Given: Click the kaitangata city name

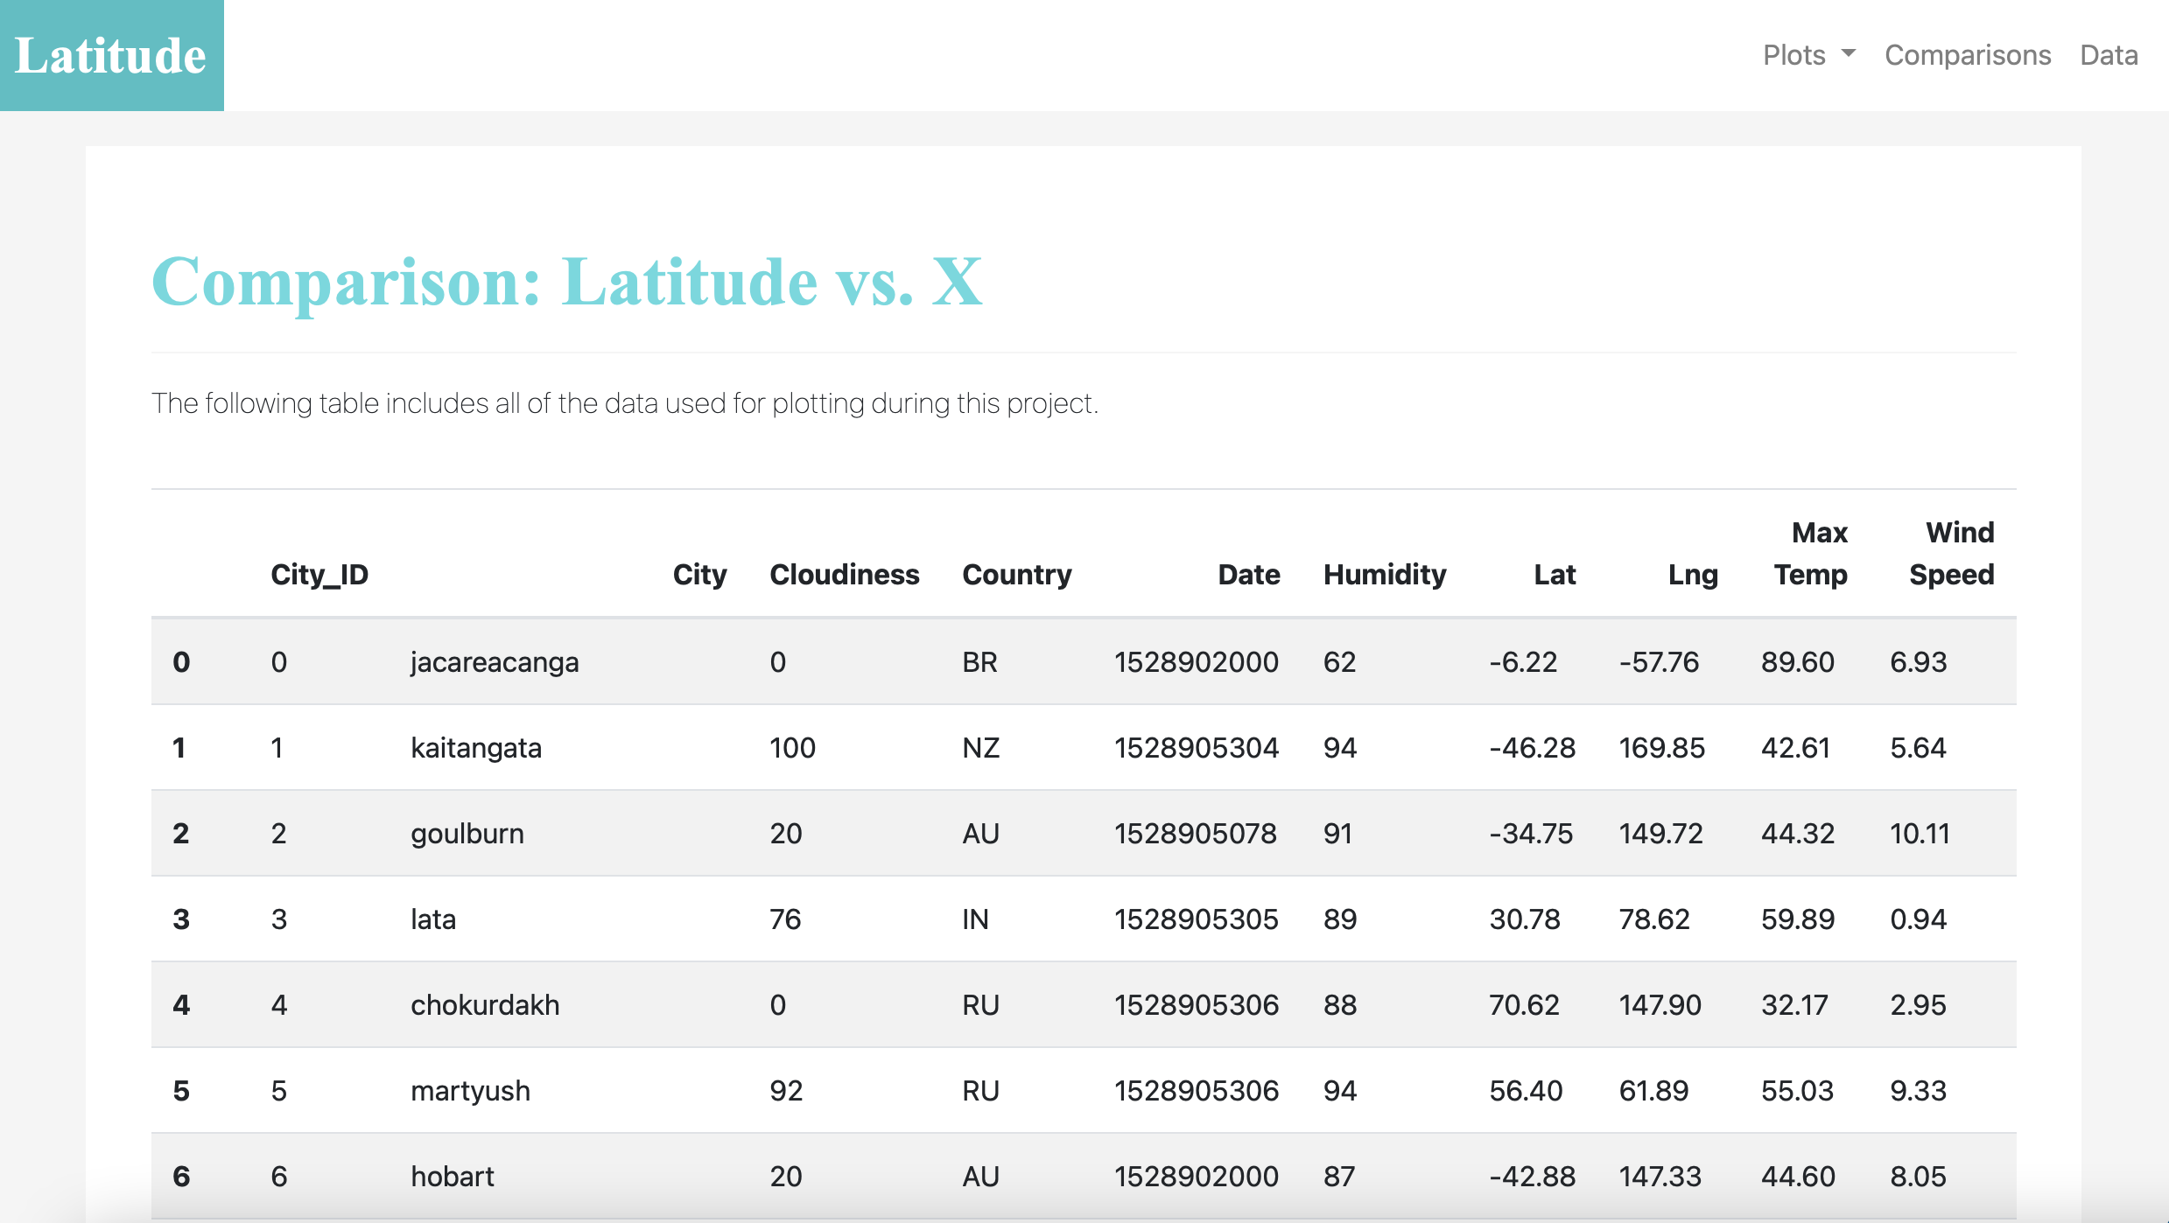Looking at the screenshot, I should tap(476, 747).
